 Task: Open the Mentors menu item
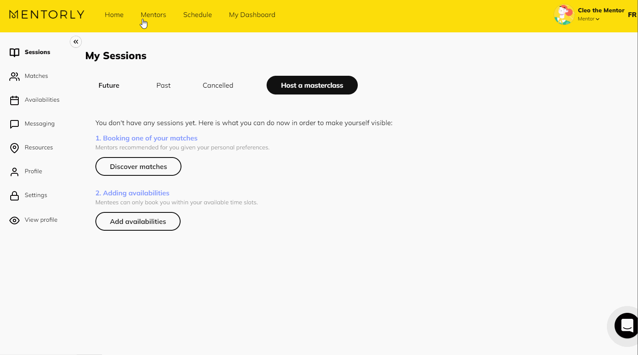(153, 14)
